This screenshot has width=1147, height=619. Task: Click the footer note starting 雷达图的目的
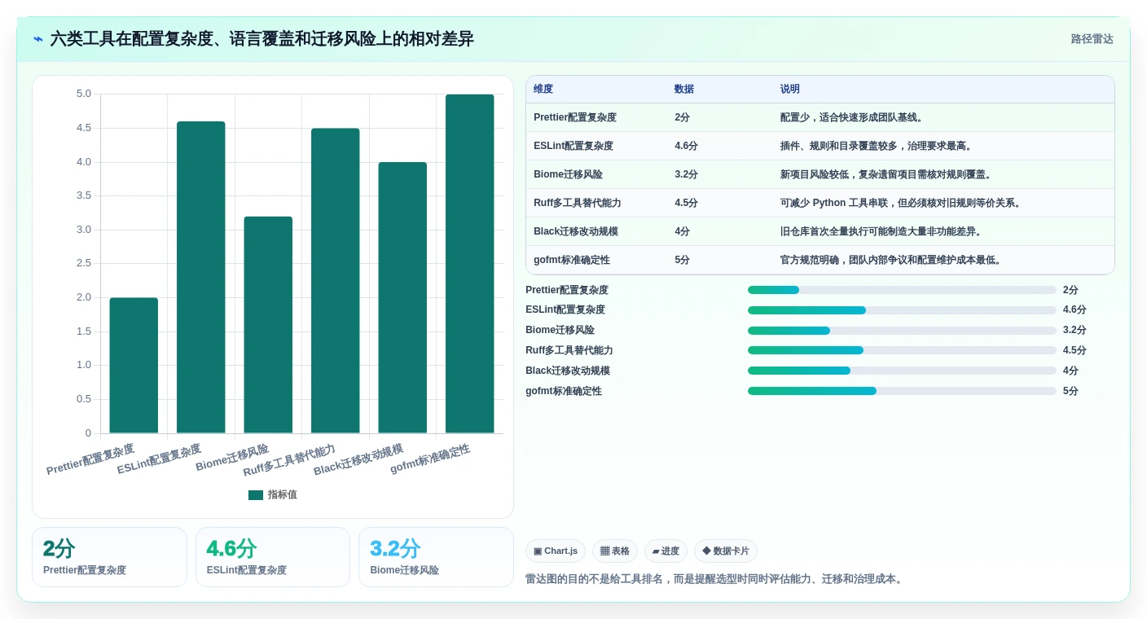pos(714,579)
